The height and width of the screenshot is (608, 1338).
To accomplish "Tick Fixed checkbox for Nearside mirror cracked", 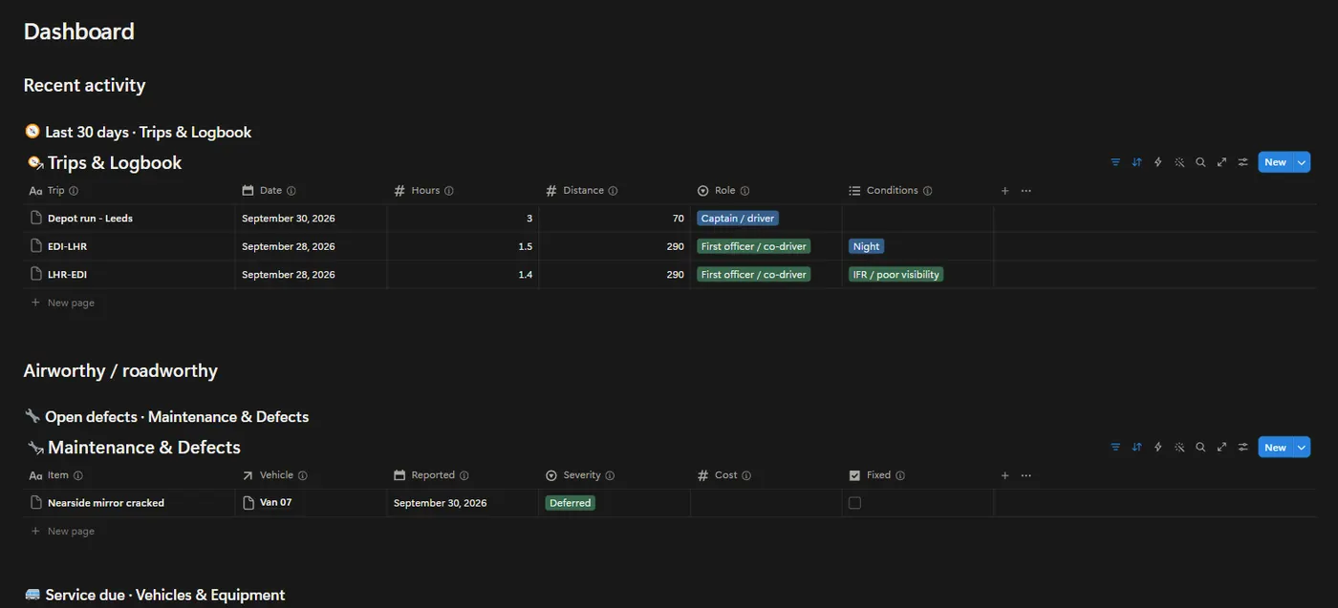I will tap(854, 503).
